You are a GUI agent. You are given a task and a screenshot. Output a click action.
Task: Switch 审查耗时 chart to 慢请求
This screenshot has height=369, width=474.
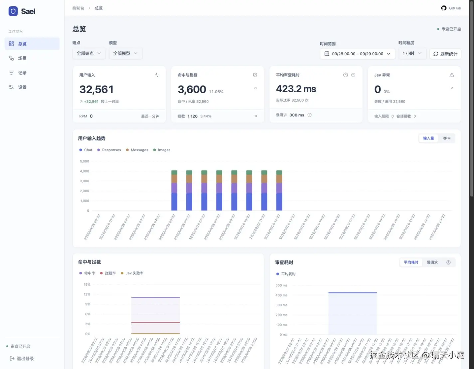[432, 262]
